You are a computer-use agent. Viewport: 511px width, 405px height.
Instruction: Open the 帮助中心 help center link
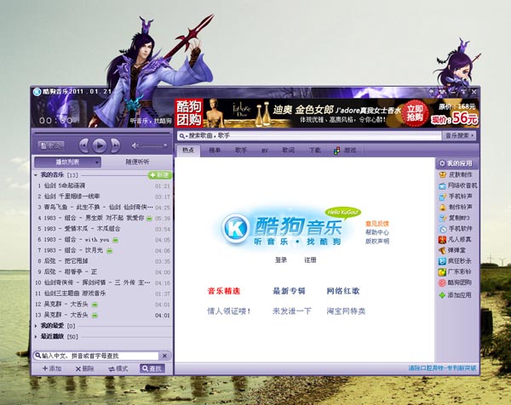pos(377,232)
